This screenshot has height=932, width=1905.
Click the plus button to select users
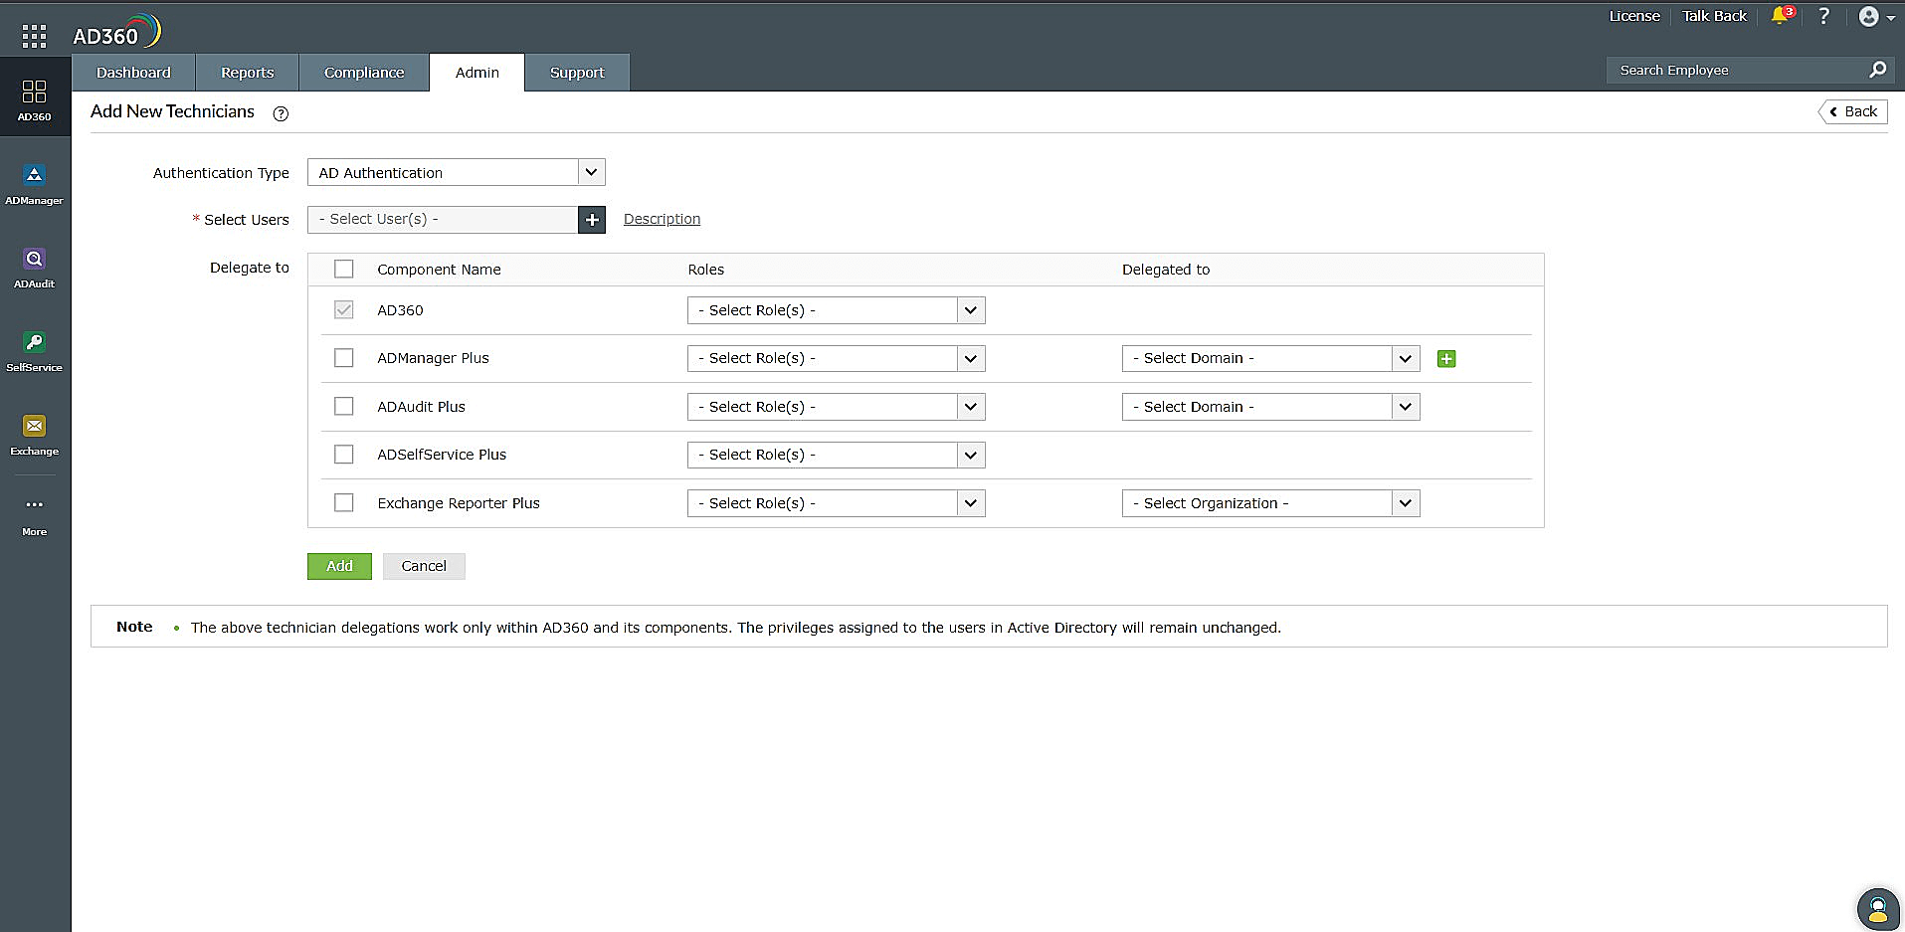(592, 220)
